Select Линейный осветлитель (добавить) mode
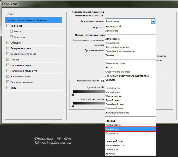Viewport: 178px width, 157px height. (x=127, y=76)
